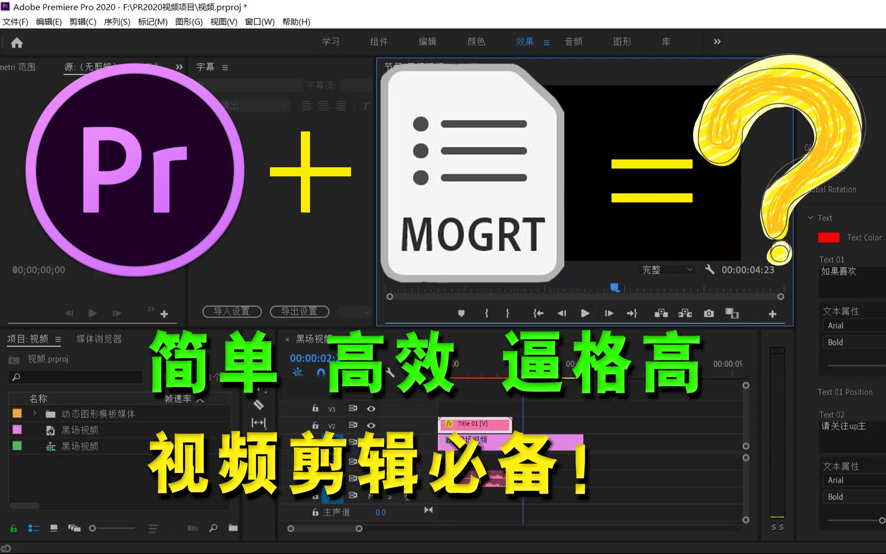
Task: Click the play button in preview panel
Action: click(584, 313)
